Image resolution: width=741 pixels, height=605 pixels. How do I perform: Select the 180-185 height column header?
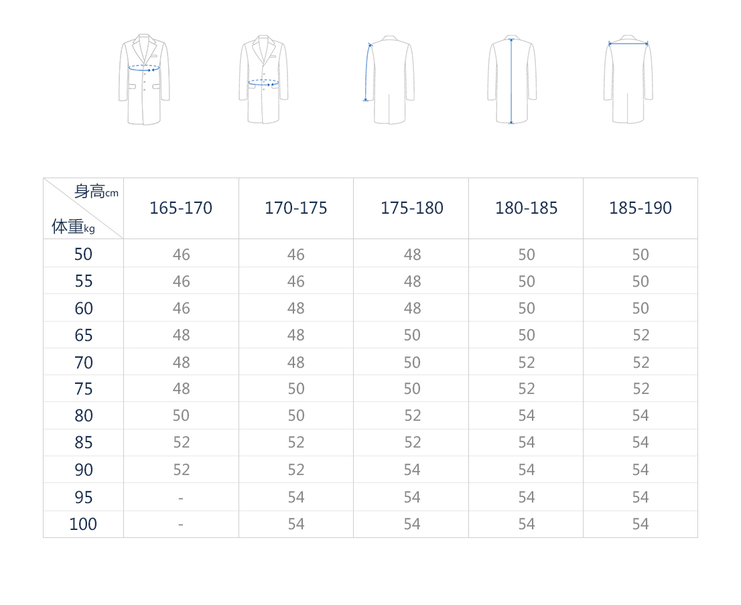pyautogui.click(x=526, y=208)
